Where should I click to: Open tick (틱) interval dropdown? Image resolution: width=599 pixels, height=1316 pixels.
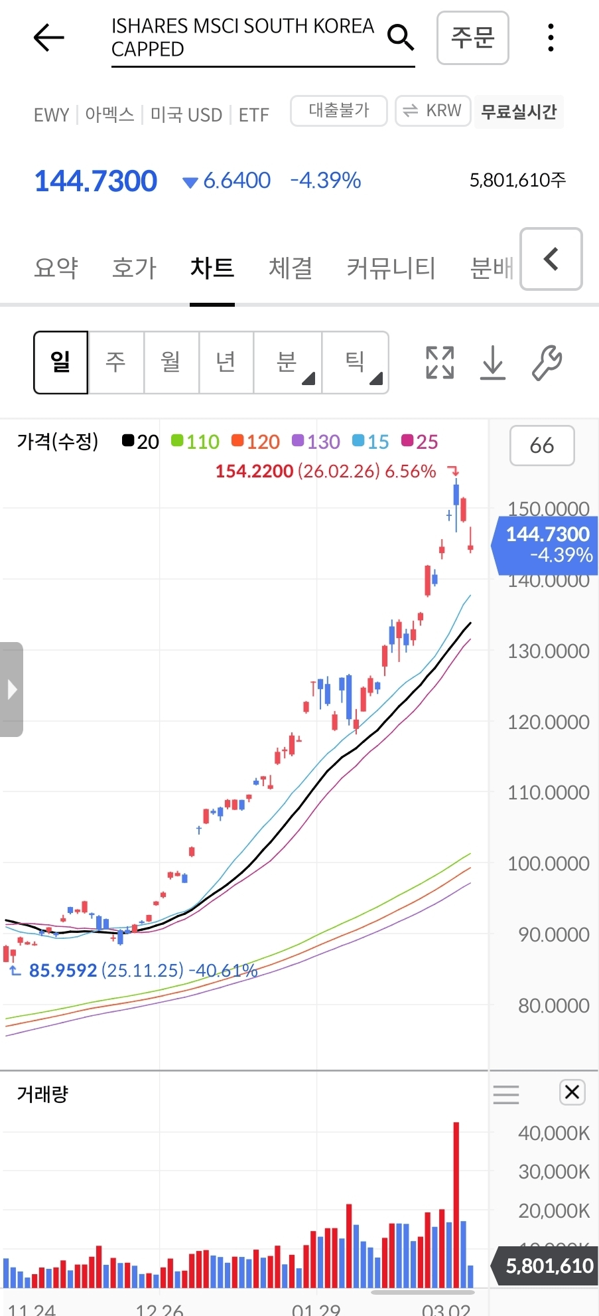[355, 363]
